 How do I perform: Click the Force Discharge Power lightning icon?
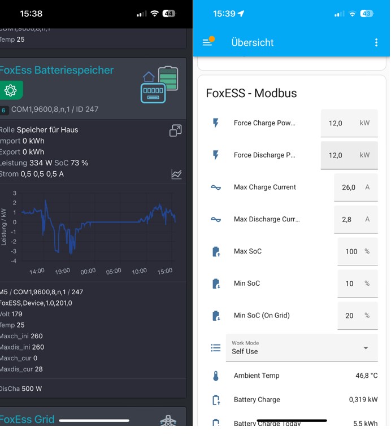[215, 155]
